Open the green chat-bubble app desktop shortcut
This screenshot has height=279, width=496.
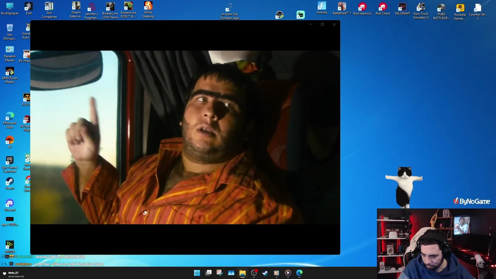pyautogui.click(x=301, y=15)
